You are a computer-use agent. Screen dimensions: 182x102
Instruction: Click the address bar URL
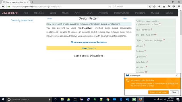(36, 7)
